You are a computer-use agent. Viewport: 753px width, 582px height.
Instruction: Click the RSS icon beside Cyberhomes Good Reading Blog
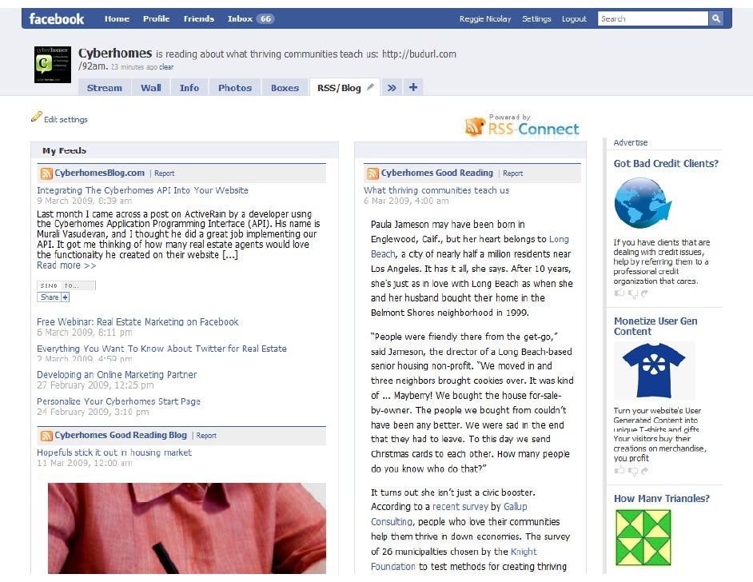[x=46, y=436]
